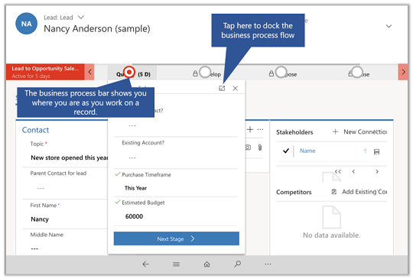Open search from bottom bar

point(237,264)
